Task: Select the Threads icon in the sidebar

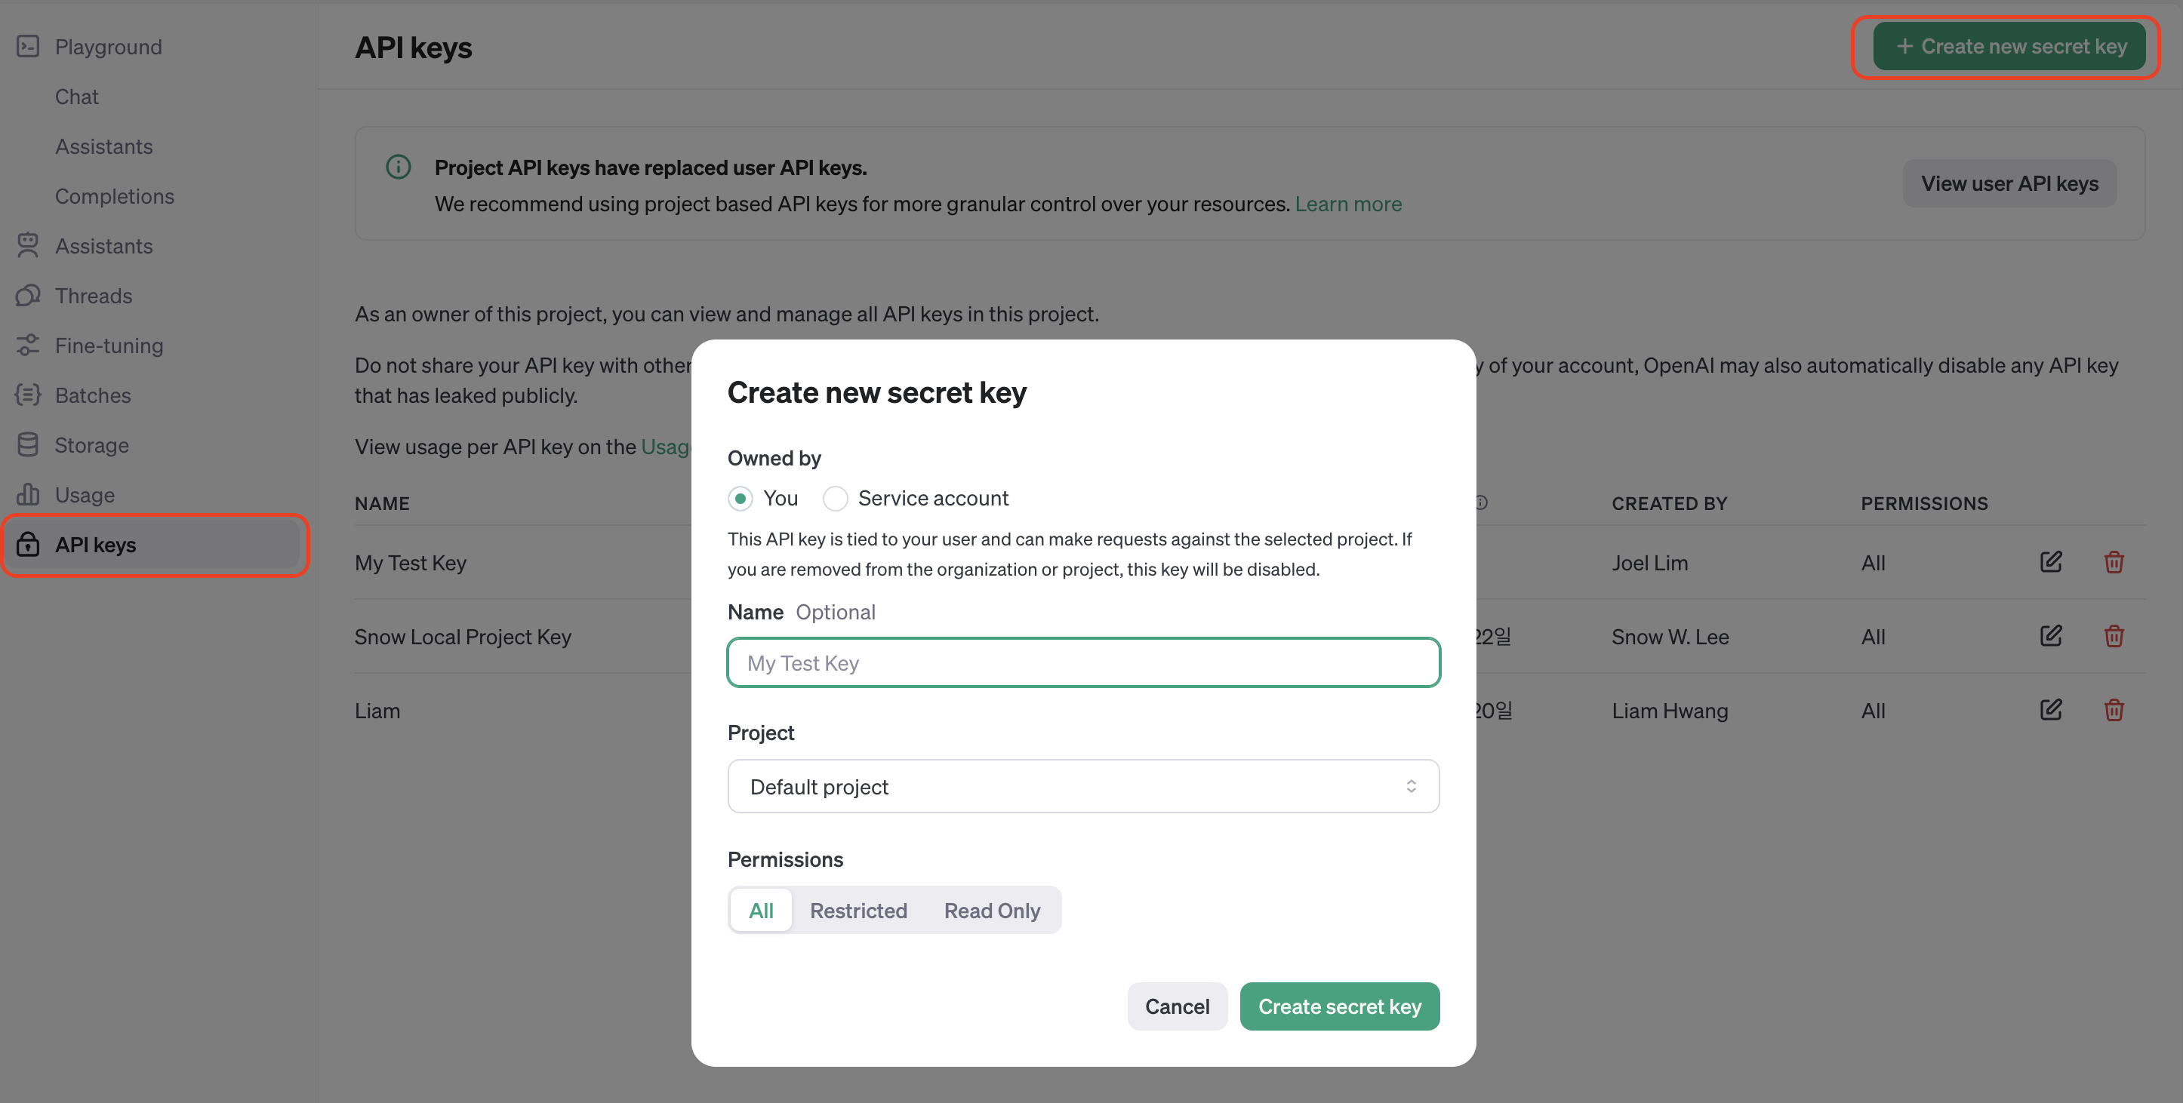Action: tap(28, 295)
